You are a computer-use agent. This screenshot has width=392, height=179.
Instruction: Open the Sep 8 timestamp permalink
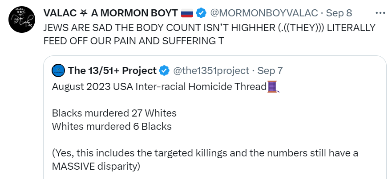339,13
